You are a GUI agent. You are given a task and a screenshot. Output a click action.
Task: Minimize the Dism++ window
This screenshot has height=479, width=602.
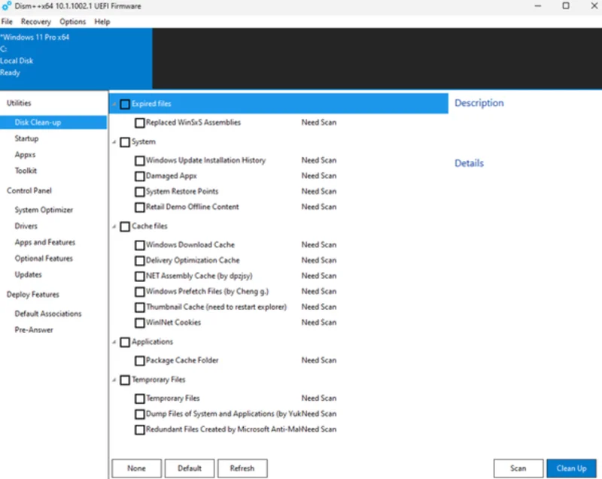[x=538, y=6]
